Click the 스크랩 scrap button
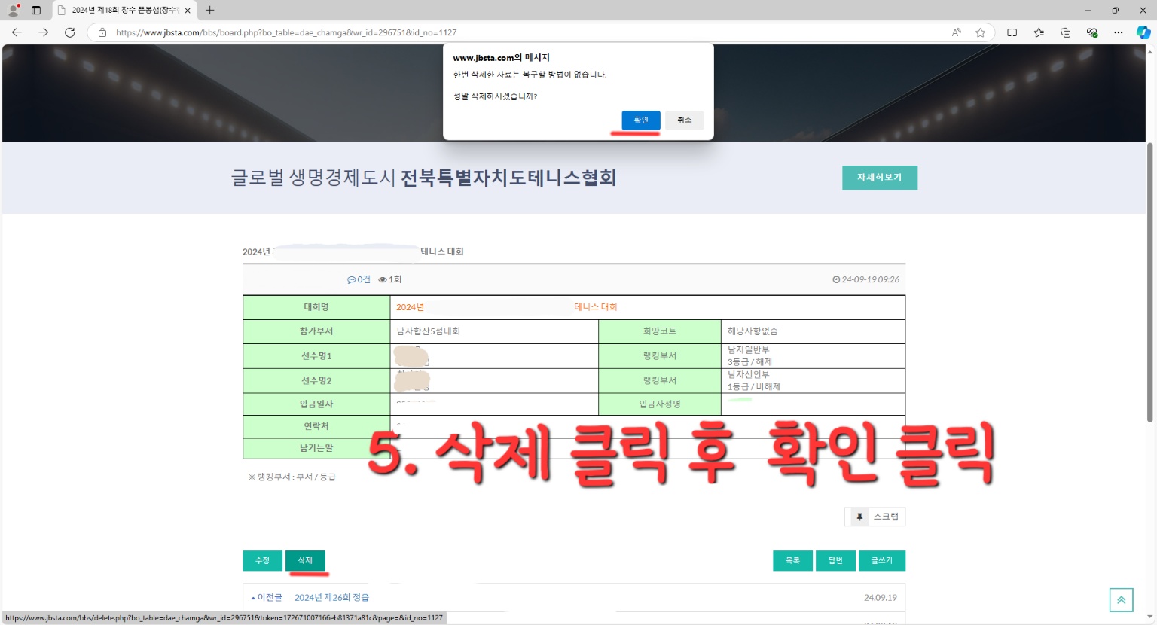 [875, 517]
